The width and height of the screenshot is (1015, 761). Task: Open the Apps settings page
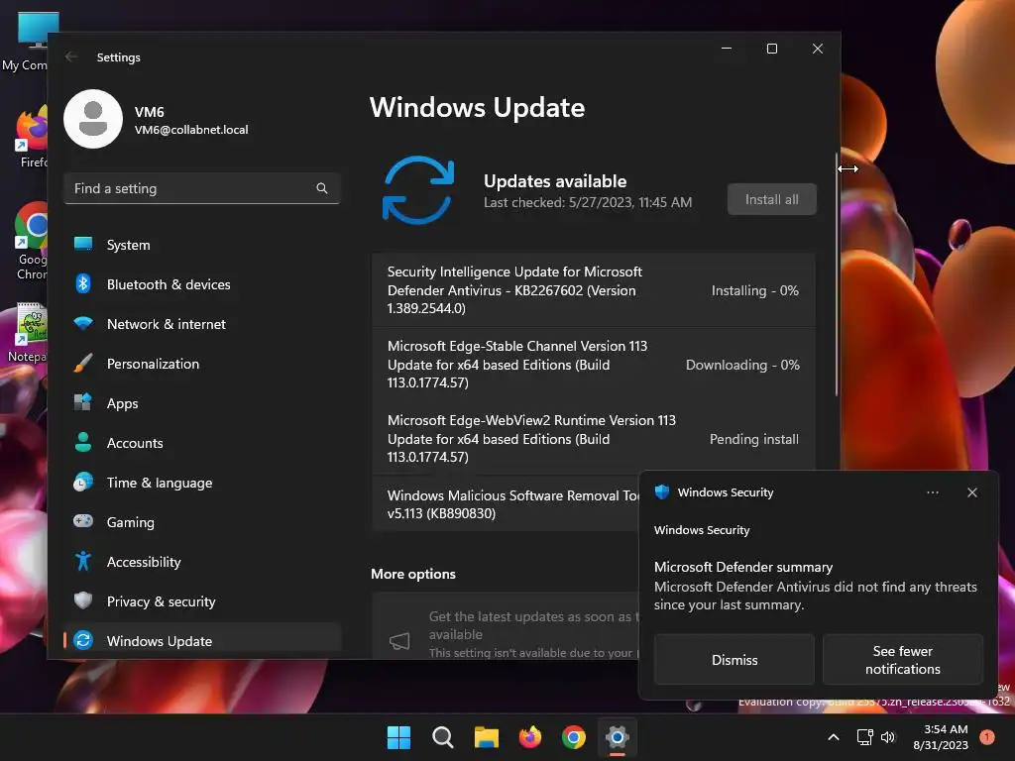(x=202, y=403)
